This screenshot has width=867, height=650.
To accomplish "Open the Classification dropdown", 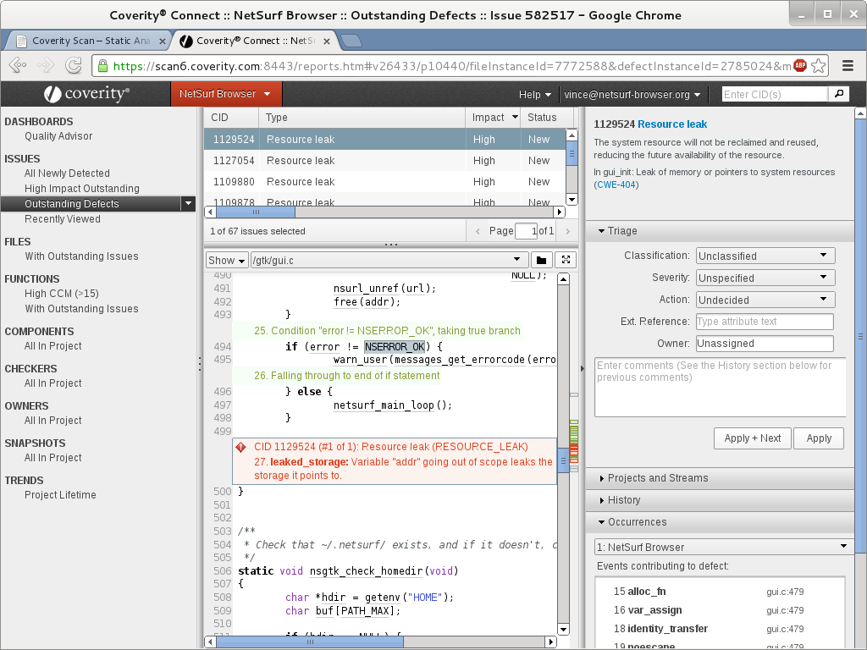I will (x=765, y=256).
